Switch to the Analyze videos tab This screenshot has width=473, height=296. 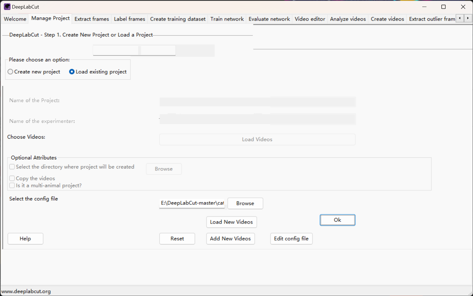[348, 19]
